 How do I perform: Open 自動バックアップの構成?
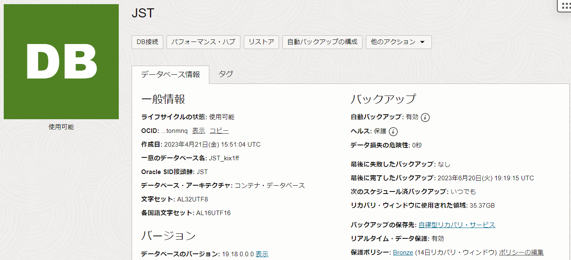click(322, 42)
